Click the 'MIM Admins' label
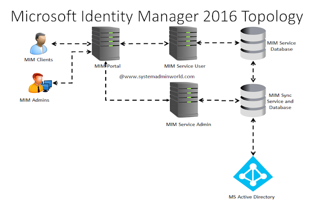Viewport: 309px width, 210px height. (x=34, y=100)
